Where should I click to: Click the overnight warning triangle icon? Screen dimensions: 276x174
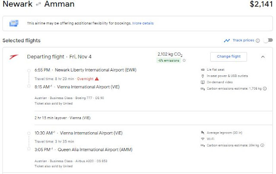(97, 79)
